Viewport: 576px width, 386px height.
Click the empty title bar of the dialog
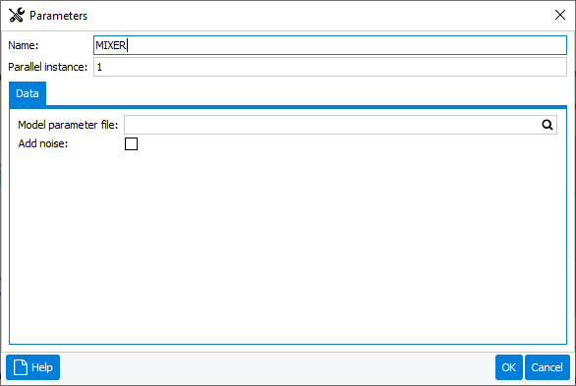(x=319, y=15)
